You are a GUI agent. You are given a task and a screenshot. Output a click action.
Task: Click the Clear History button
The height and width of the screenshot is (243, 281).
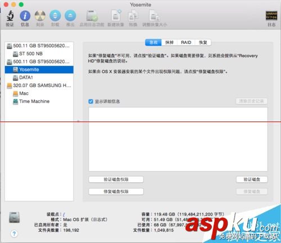[x=251, y=101]
